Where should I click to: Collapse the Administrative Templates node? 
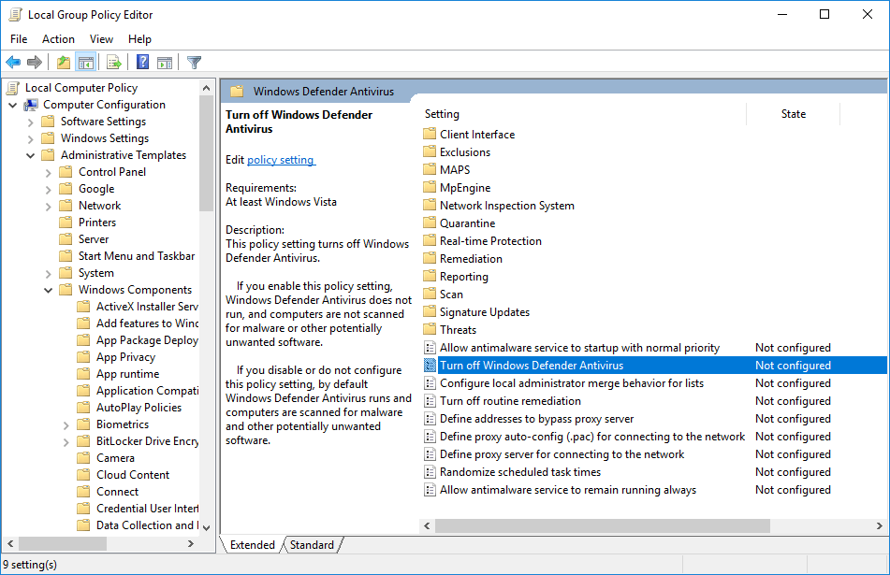pos(30,155)
